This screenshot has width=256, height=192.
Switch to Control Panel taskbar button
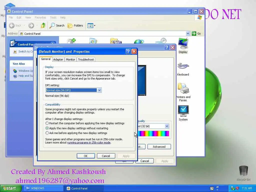click(x=84, y=188)
